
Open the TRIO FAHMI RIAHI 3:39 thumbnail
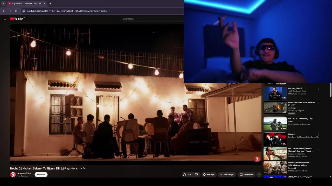pos(275,153)
